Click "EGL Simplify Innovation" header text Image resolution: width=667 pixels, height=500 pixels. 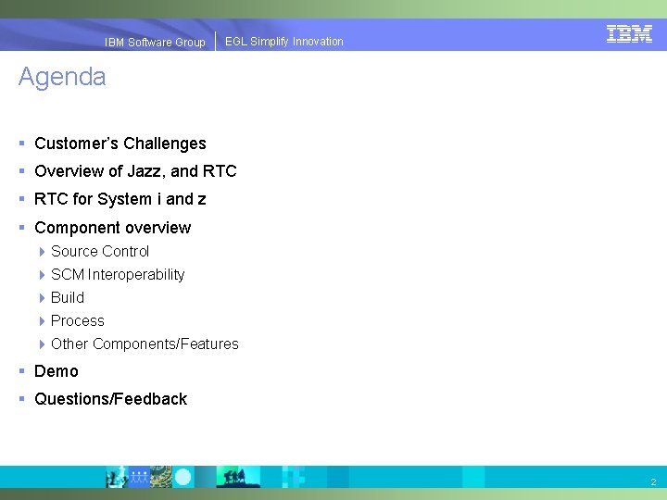point(284,42)
